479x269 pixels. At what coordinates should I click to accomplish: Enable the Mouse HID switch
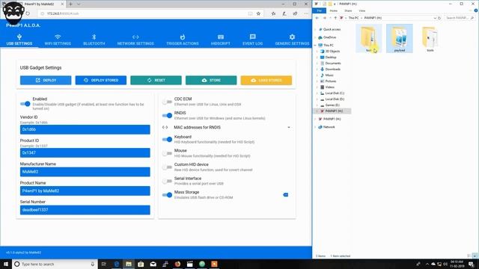[x=167, y=153]
